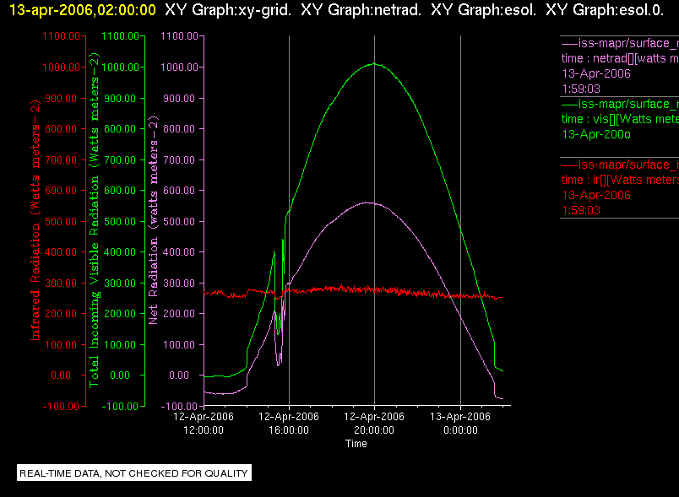Click the purple 600.00 tick on net radiation axis
This screenshot has width=679, height=497.
click(179, 191)
